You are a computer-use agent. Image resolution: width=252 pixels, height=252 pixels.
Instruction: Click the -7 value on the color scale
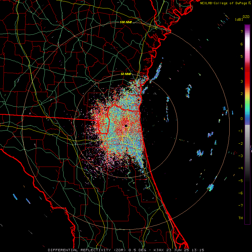tap(241, 206)
